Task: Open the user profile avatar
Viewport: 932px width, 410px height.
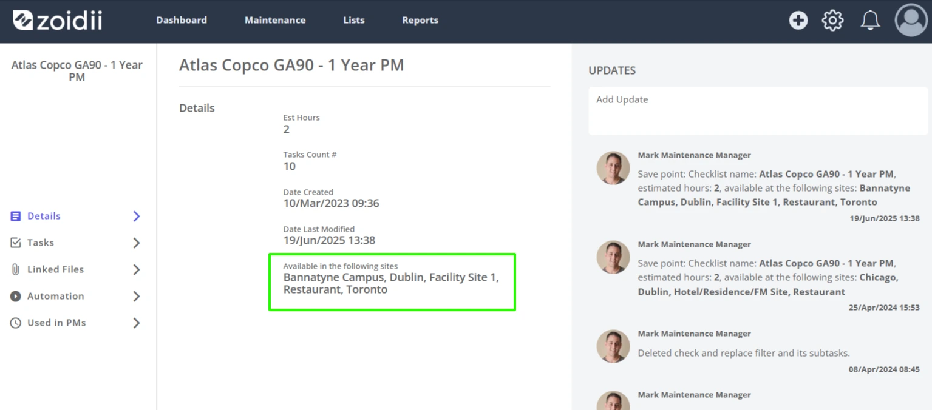Action: click(911, 20)
